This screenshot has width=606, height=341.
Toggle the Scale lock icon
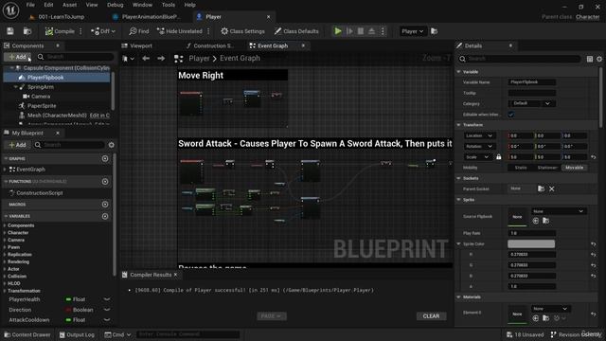tap(499, 157)
